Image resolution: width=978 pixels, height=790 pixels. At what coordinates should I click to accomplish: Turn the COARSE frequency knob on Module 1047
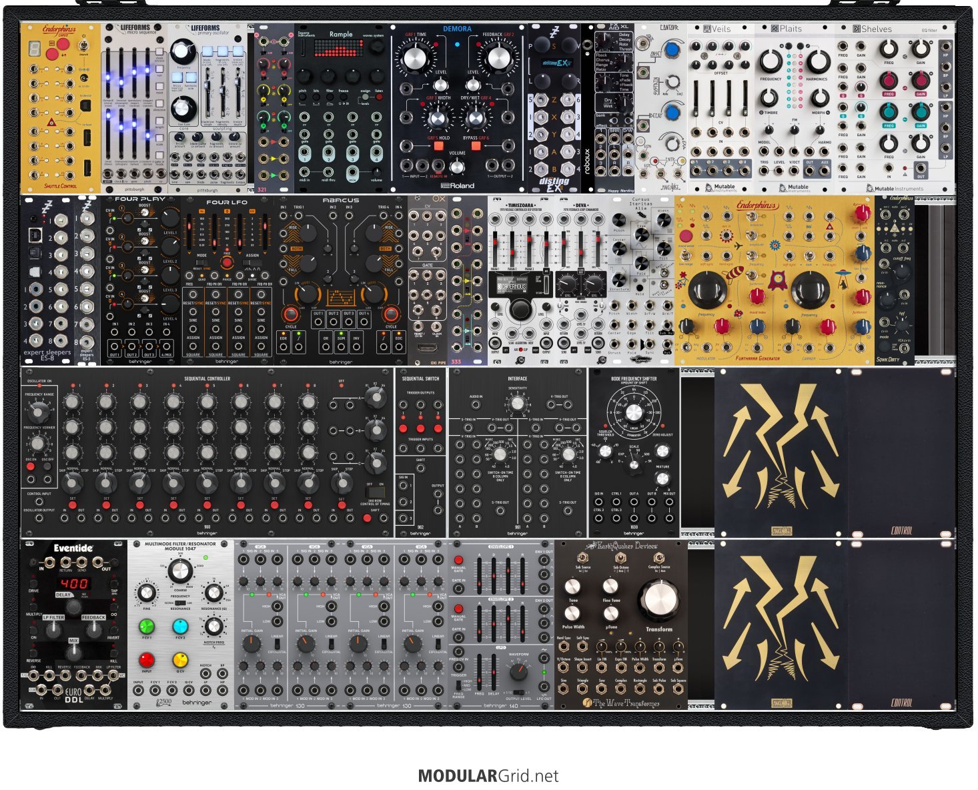click(179, 570)
